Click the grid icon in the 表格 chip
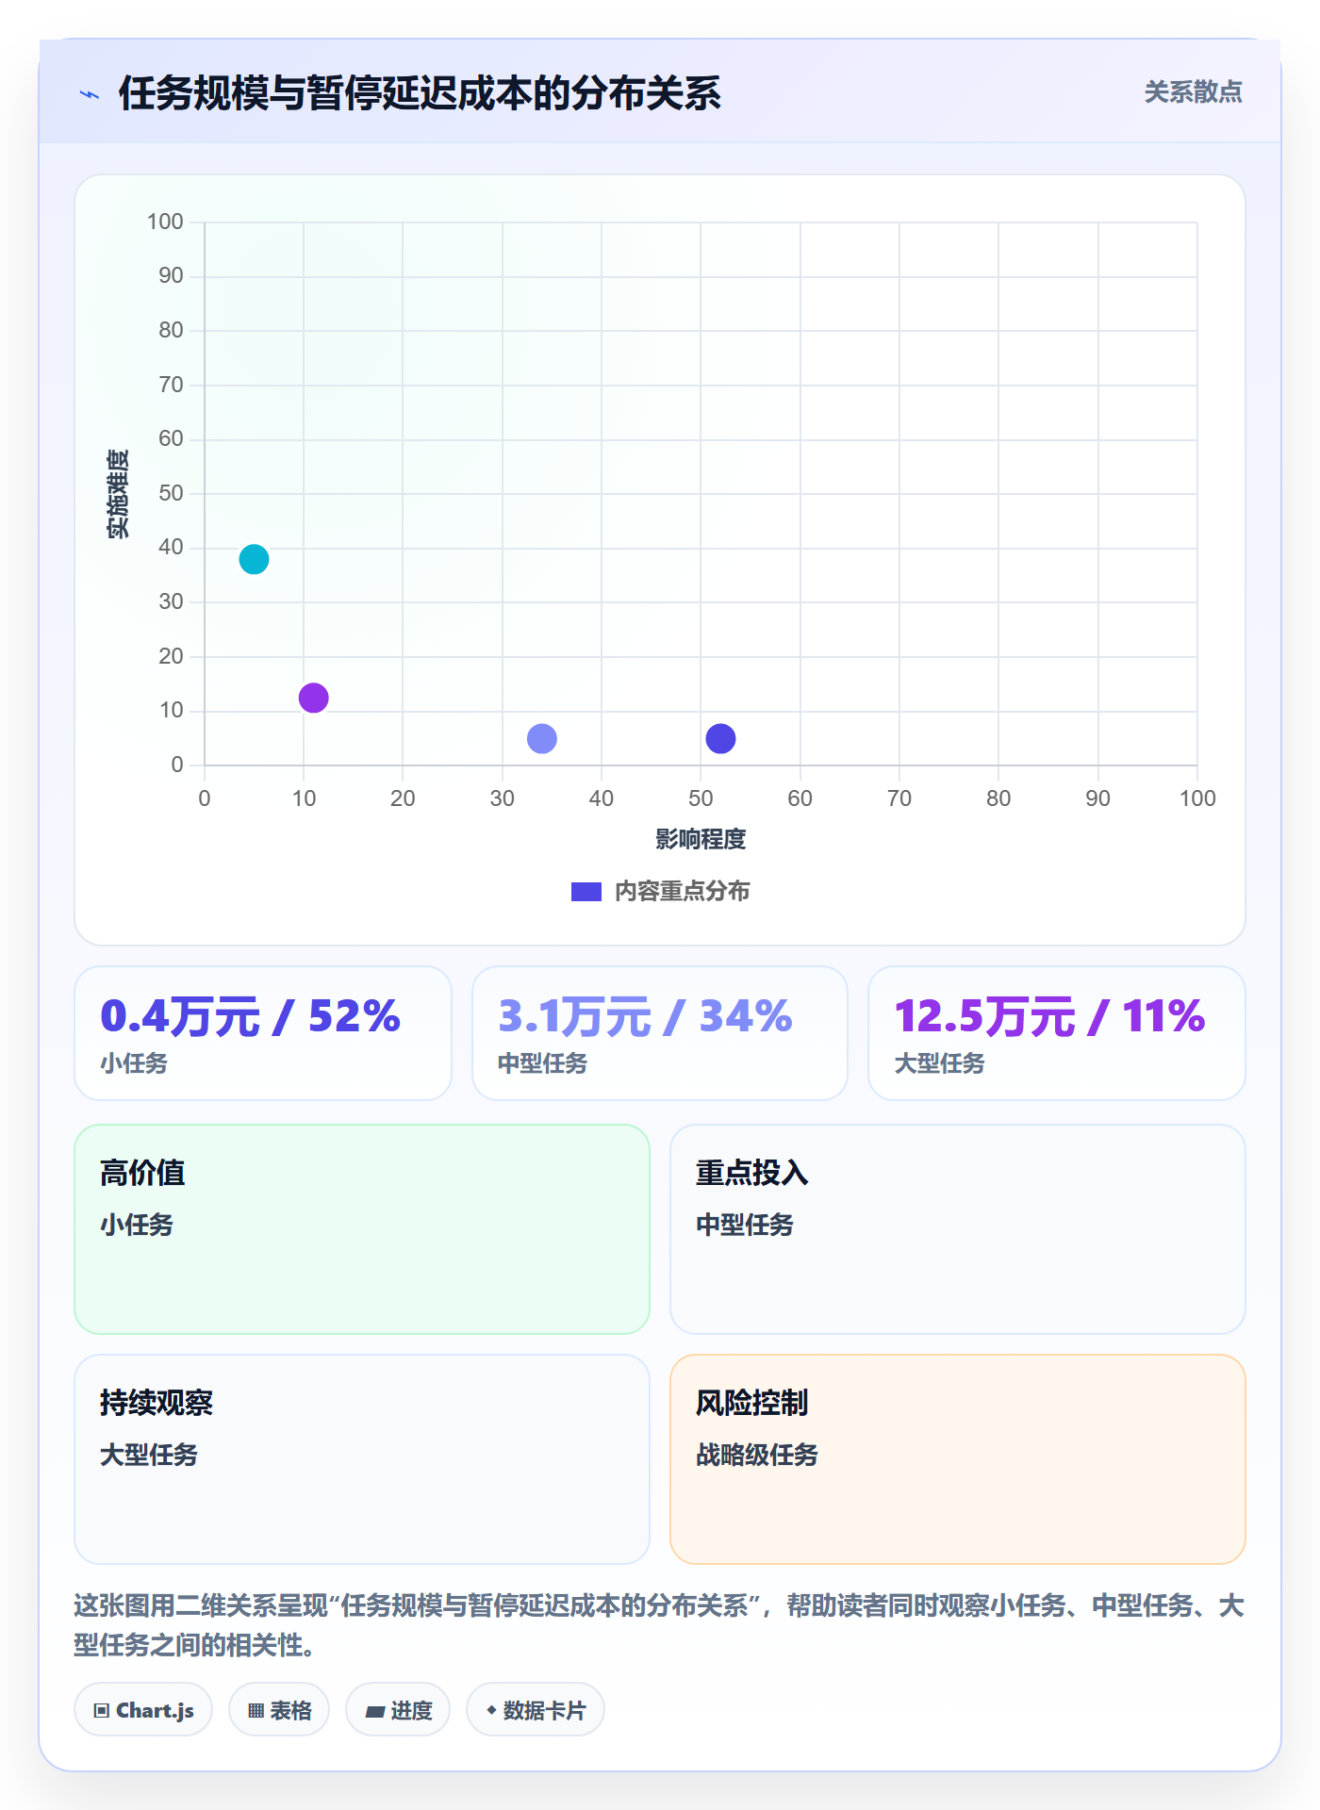 tap(256, 1710)
